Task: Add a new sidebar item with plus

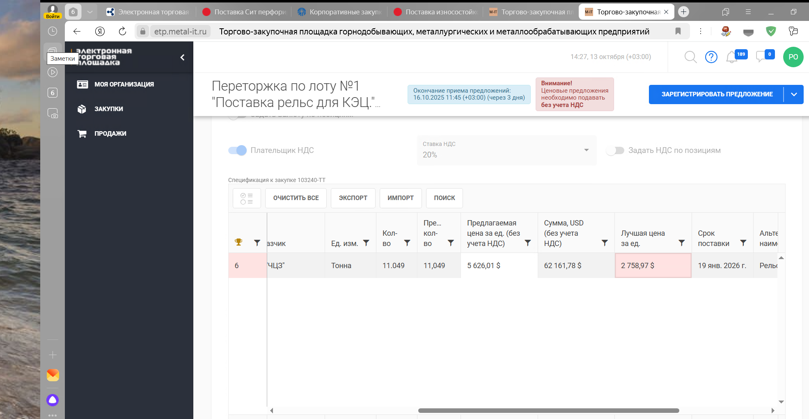Action: [x=53, y=355]
